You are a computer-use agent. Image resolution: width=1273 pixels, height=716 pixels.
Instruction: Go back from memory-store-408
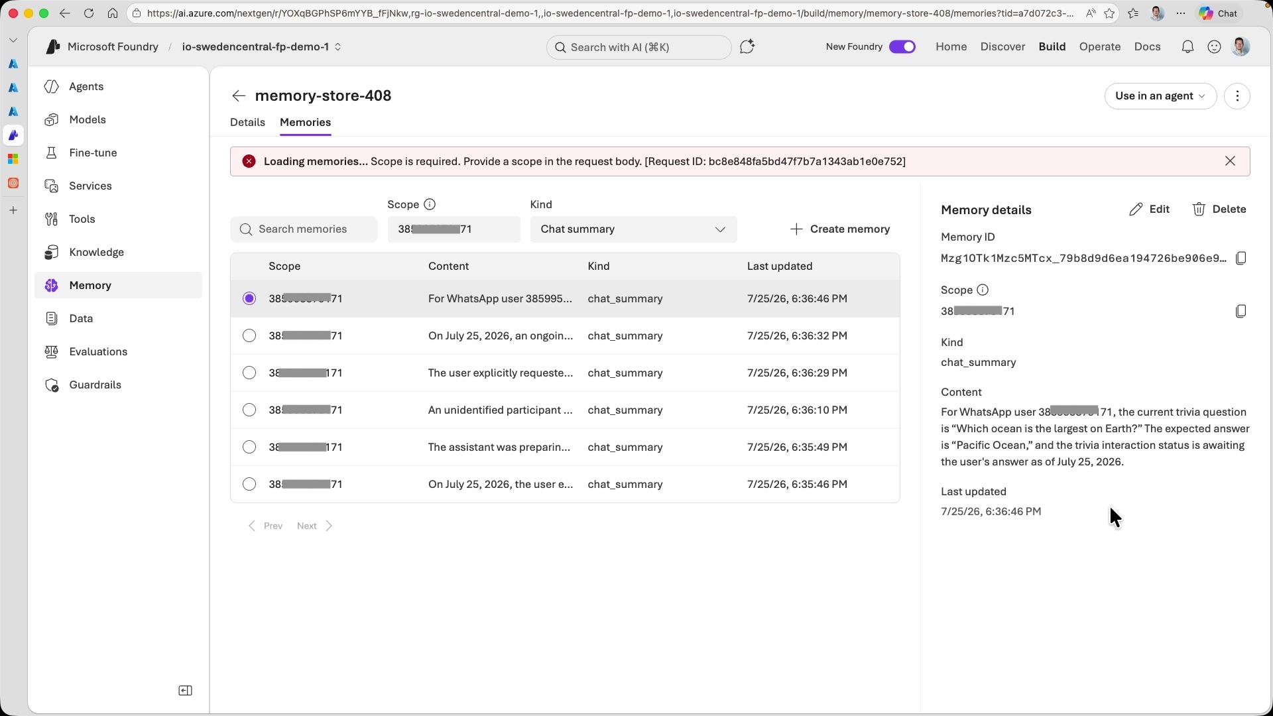point(239,96)
